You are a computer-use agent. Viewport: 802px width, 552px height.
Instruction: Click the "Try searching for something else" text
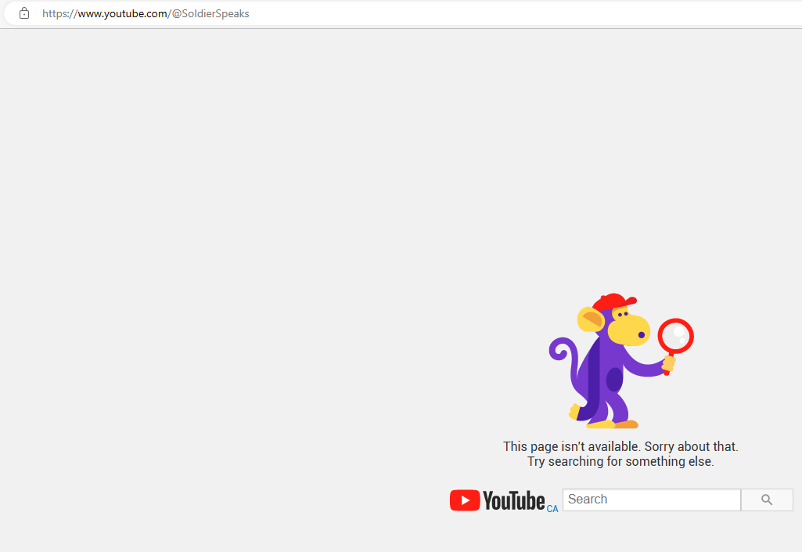(x=620, y=461)
